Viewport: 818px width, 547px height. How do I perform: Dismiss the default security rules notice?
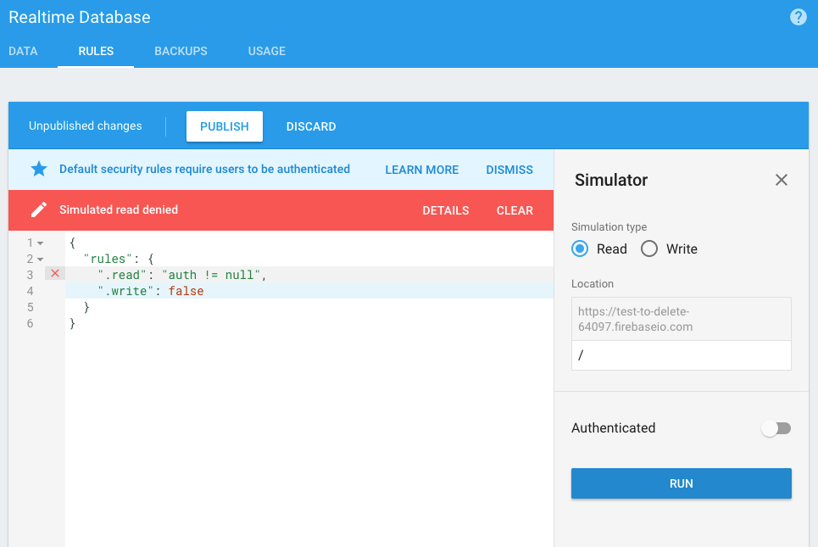coord(509,170)
